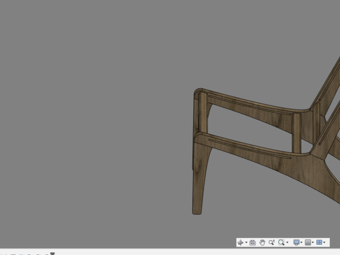Click the Zoom Window icon

pos(281,243)
